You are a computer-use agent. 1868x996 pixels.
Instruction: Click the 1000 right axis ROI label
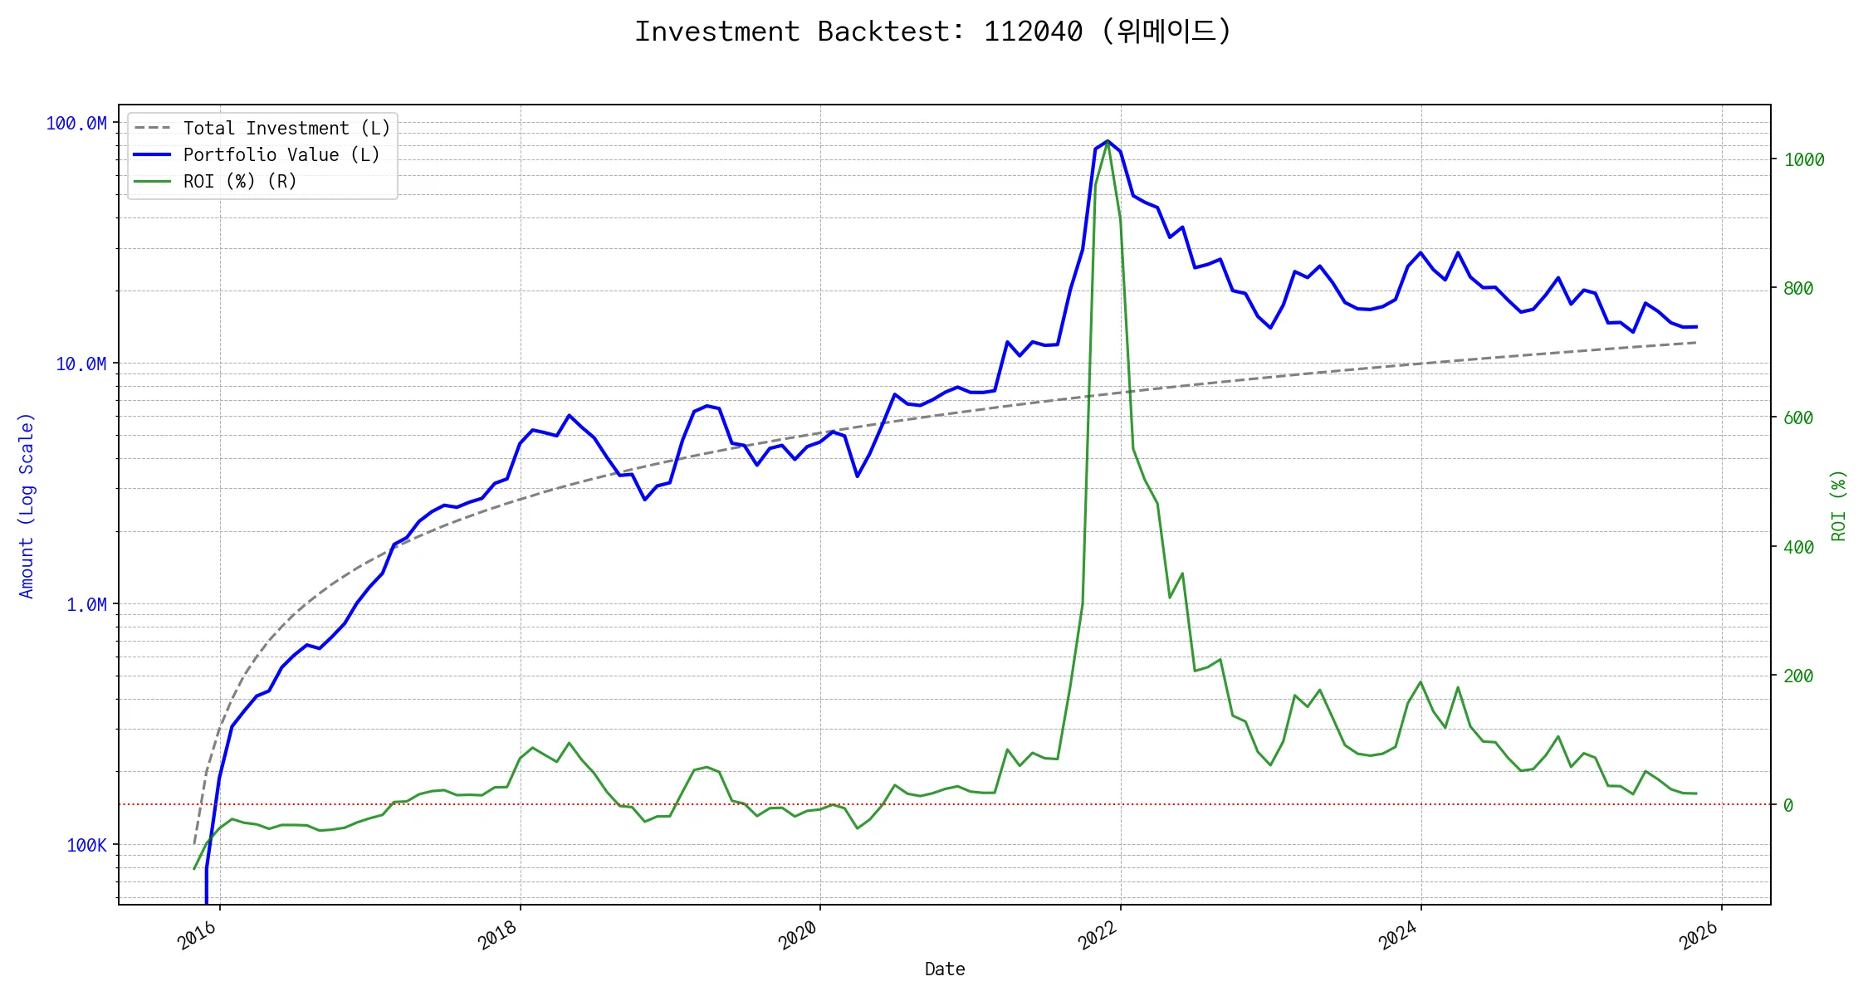click(1804, 159)
